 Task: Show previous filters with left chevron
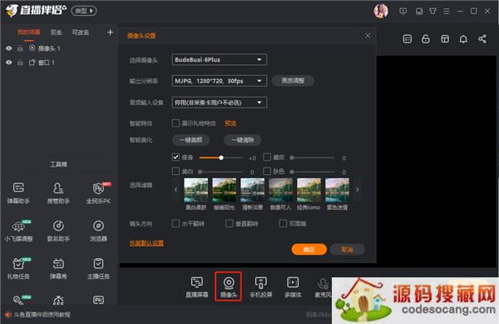[x=175, y=190]
